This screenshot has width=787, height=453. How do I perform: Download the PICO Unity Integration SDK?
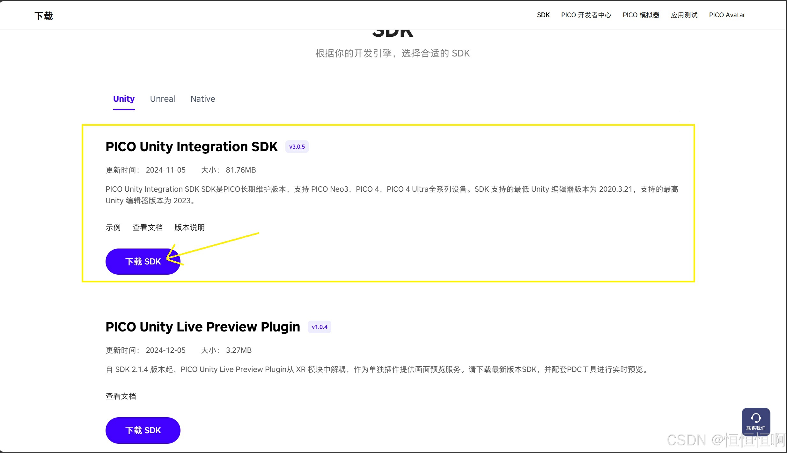coord(143,262)
